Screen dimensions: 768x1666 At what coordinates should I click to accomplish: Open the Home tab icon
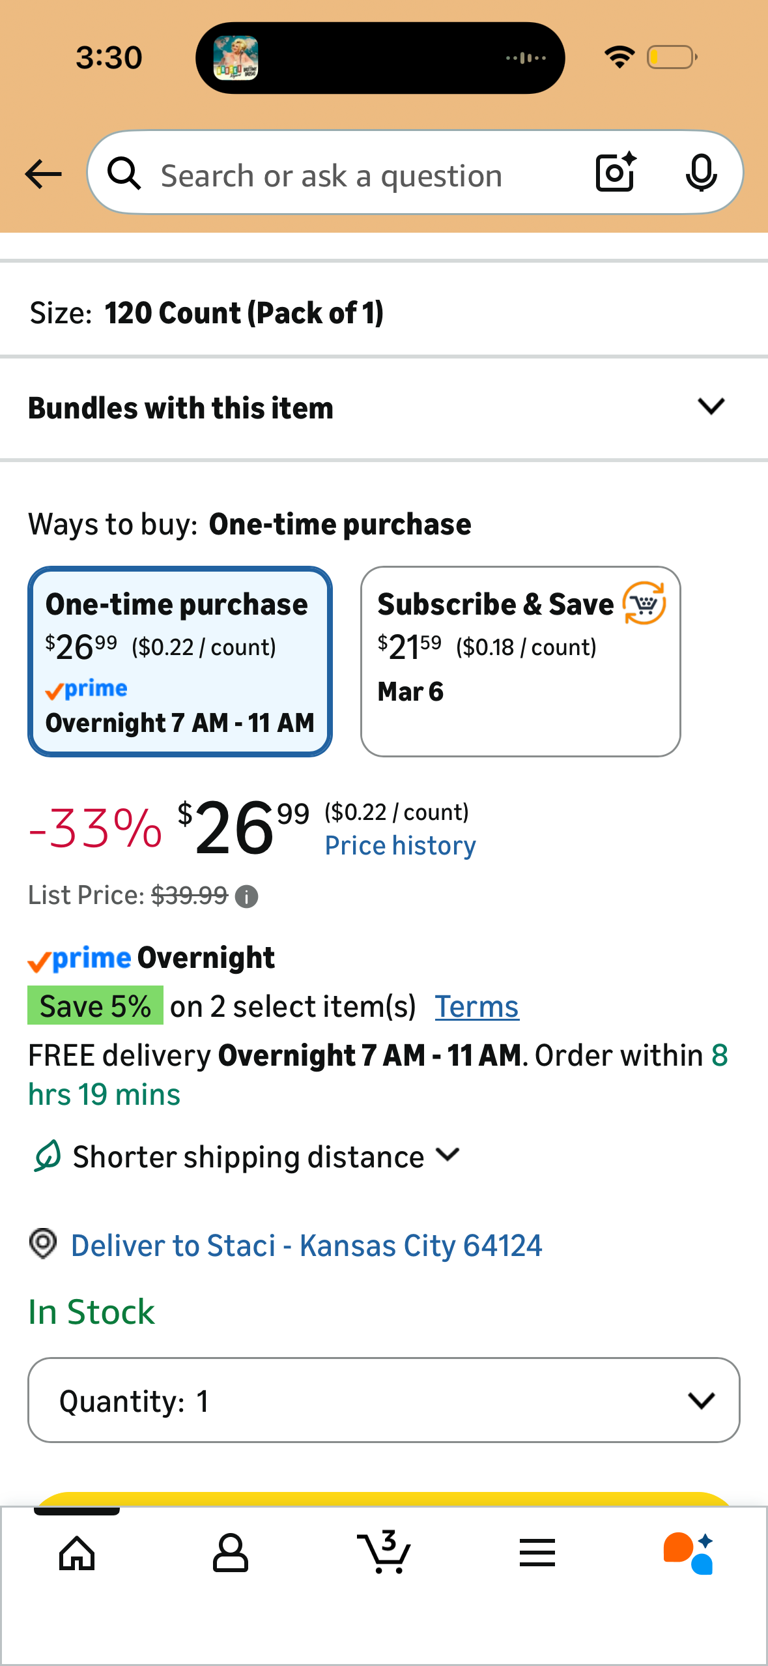(x=77, y=1554)
